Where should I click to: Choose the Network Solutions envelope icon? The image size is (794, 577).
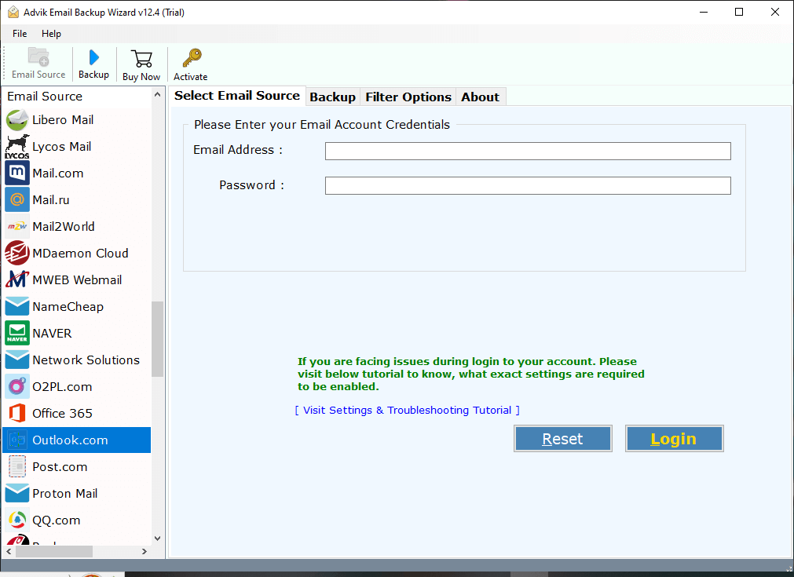coord(17,360)
